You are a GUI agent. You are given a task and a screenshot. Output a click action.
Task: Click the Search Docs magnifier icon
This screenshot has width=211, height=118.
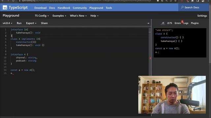click(x=182, y=7)
